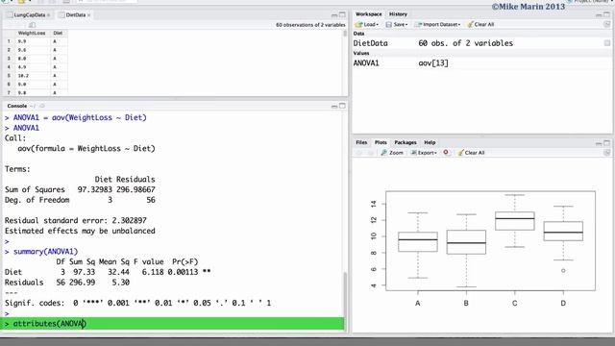Clear All workspace objects
This screenshot has height=346, width=615.
point(480,24)
